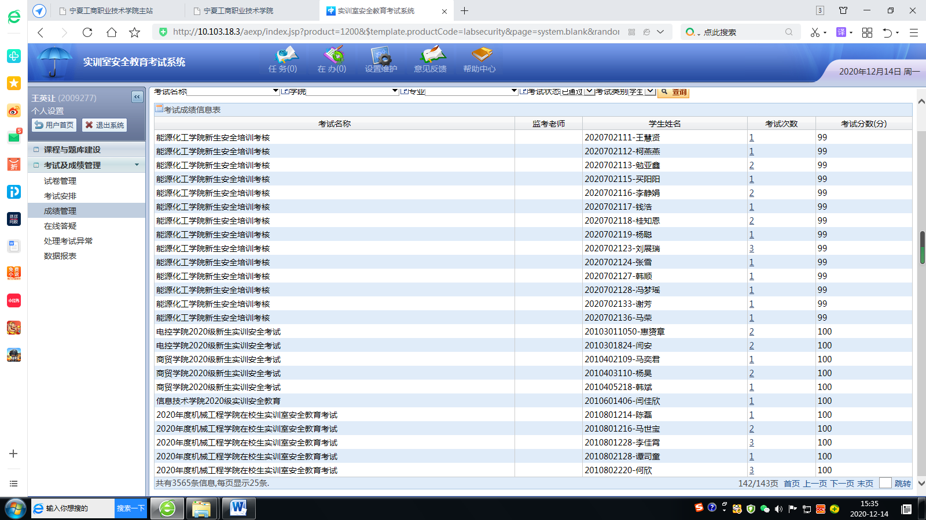Open 帮助中心 help center

(479, 60)
